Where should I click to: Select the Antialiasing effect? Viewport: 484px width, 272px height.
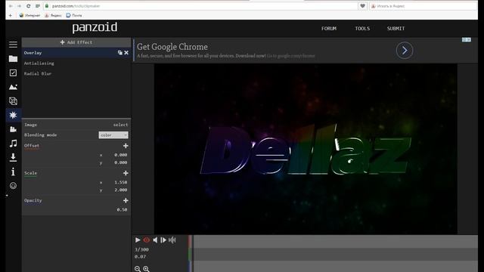39,63
